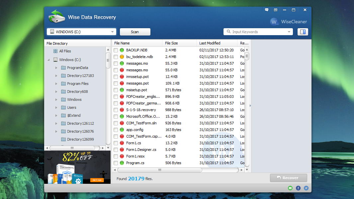Focus the Input Keywords search field
Image resolution: width=354 pixels, height=199 pixels.
coord(258,32)
